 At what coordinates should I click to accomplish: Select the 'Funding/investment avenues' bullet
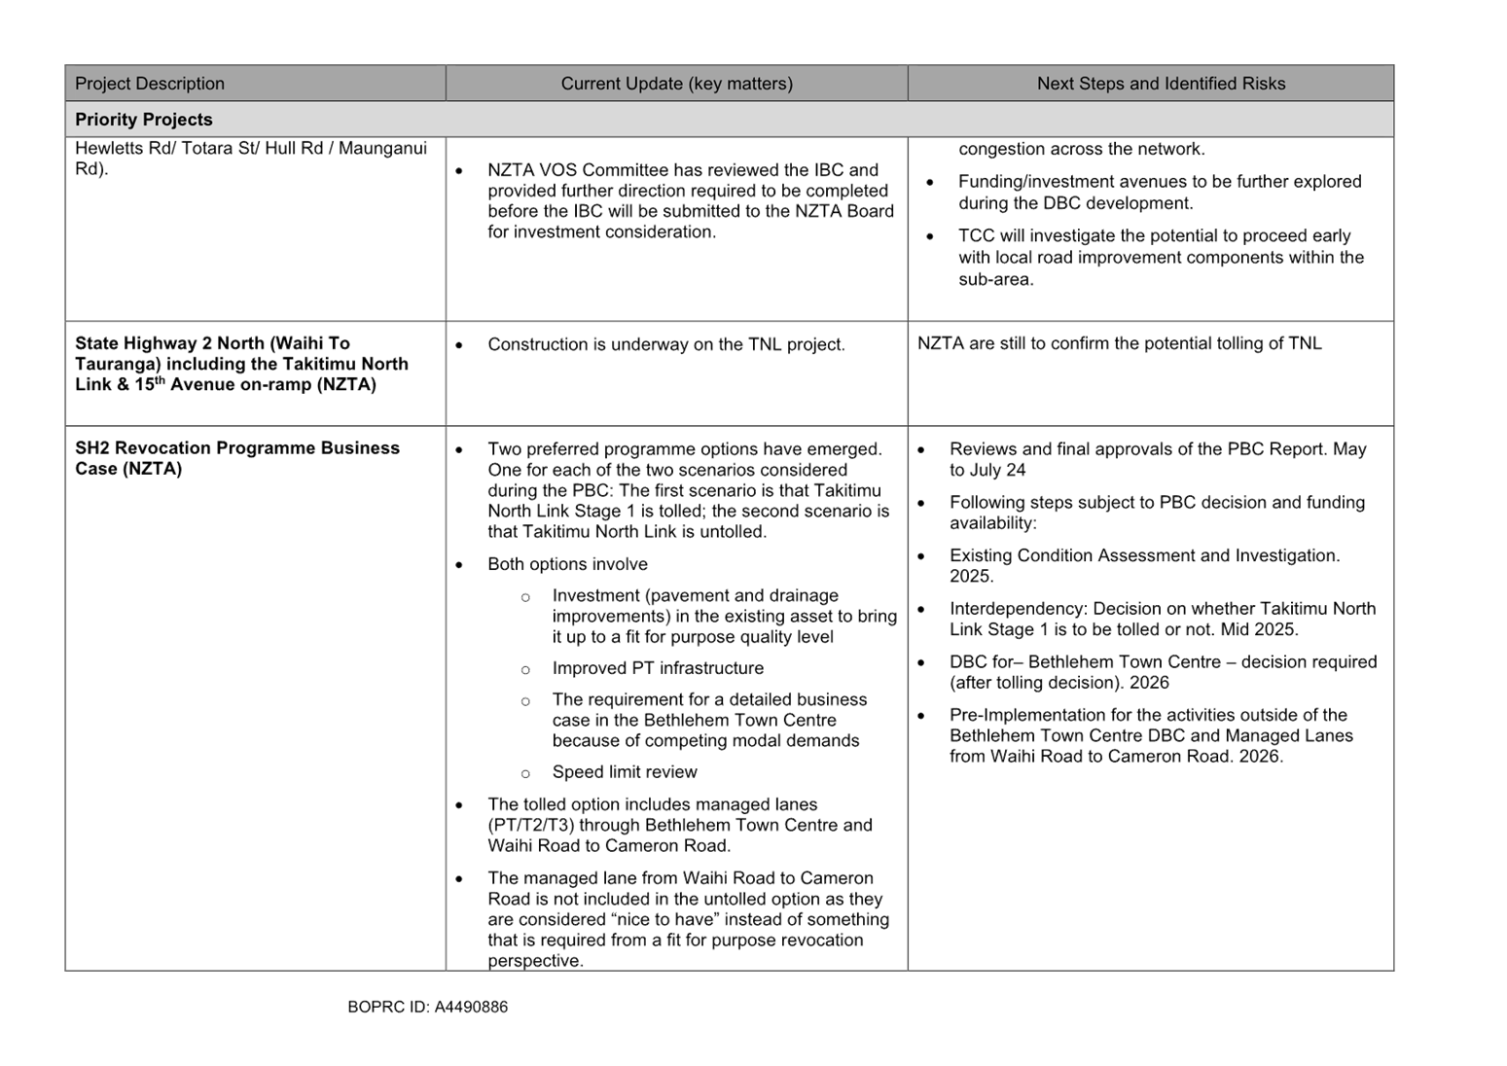click(x=1160, y=193)
